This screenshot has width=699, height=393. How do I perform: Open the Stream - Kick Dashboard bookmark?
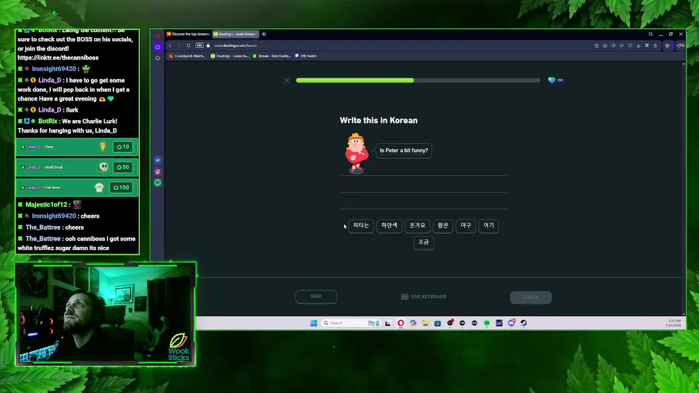click(271, 56)
